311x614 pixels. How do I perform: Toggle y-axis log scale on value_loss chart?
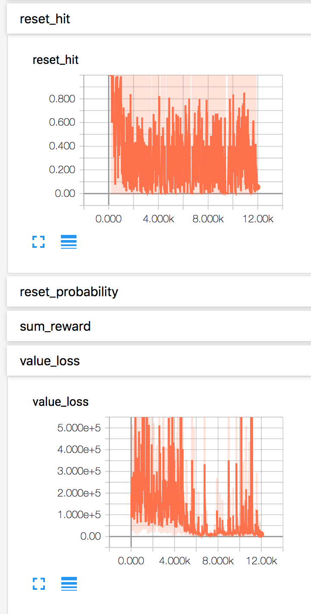pos(69,584)
